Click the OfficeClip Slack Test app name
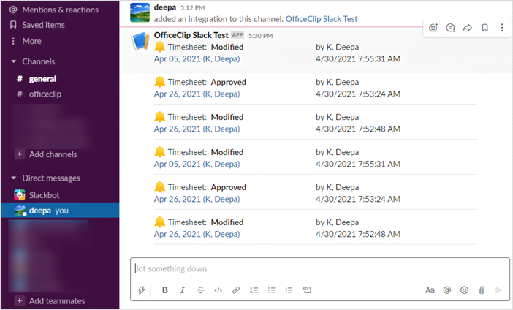 (x=191, y=35)
